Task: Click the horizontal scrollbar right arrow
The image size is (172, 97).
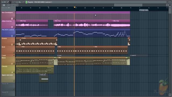Action: click(x=167, y=5)
